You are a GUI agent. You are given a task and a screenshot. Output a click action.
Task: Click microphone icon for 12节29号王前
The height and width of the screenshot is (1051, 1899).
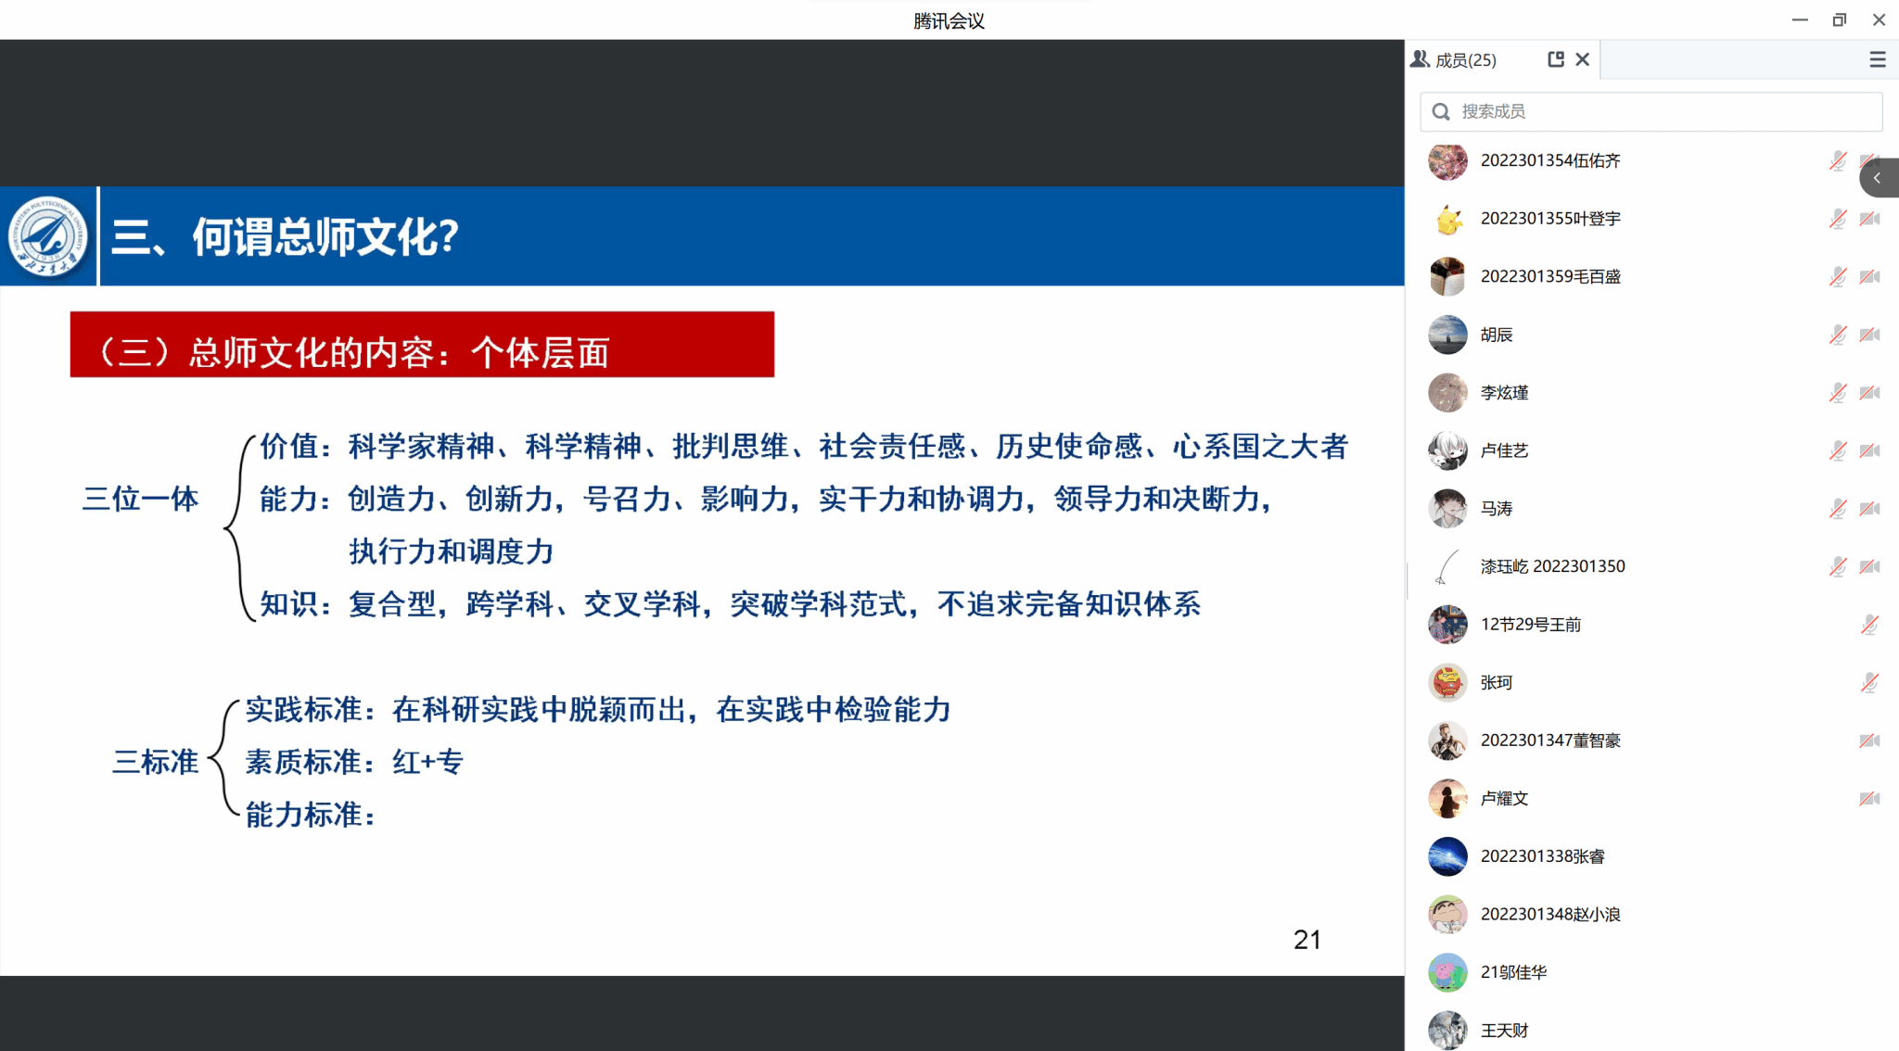[1869, 625]
